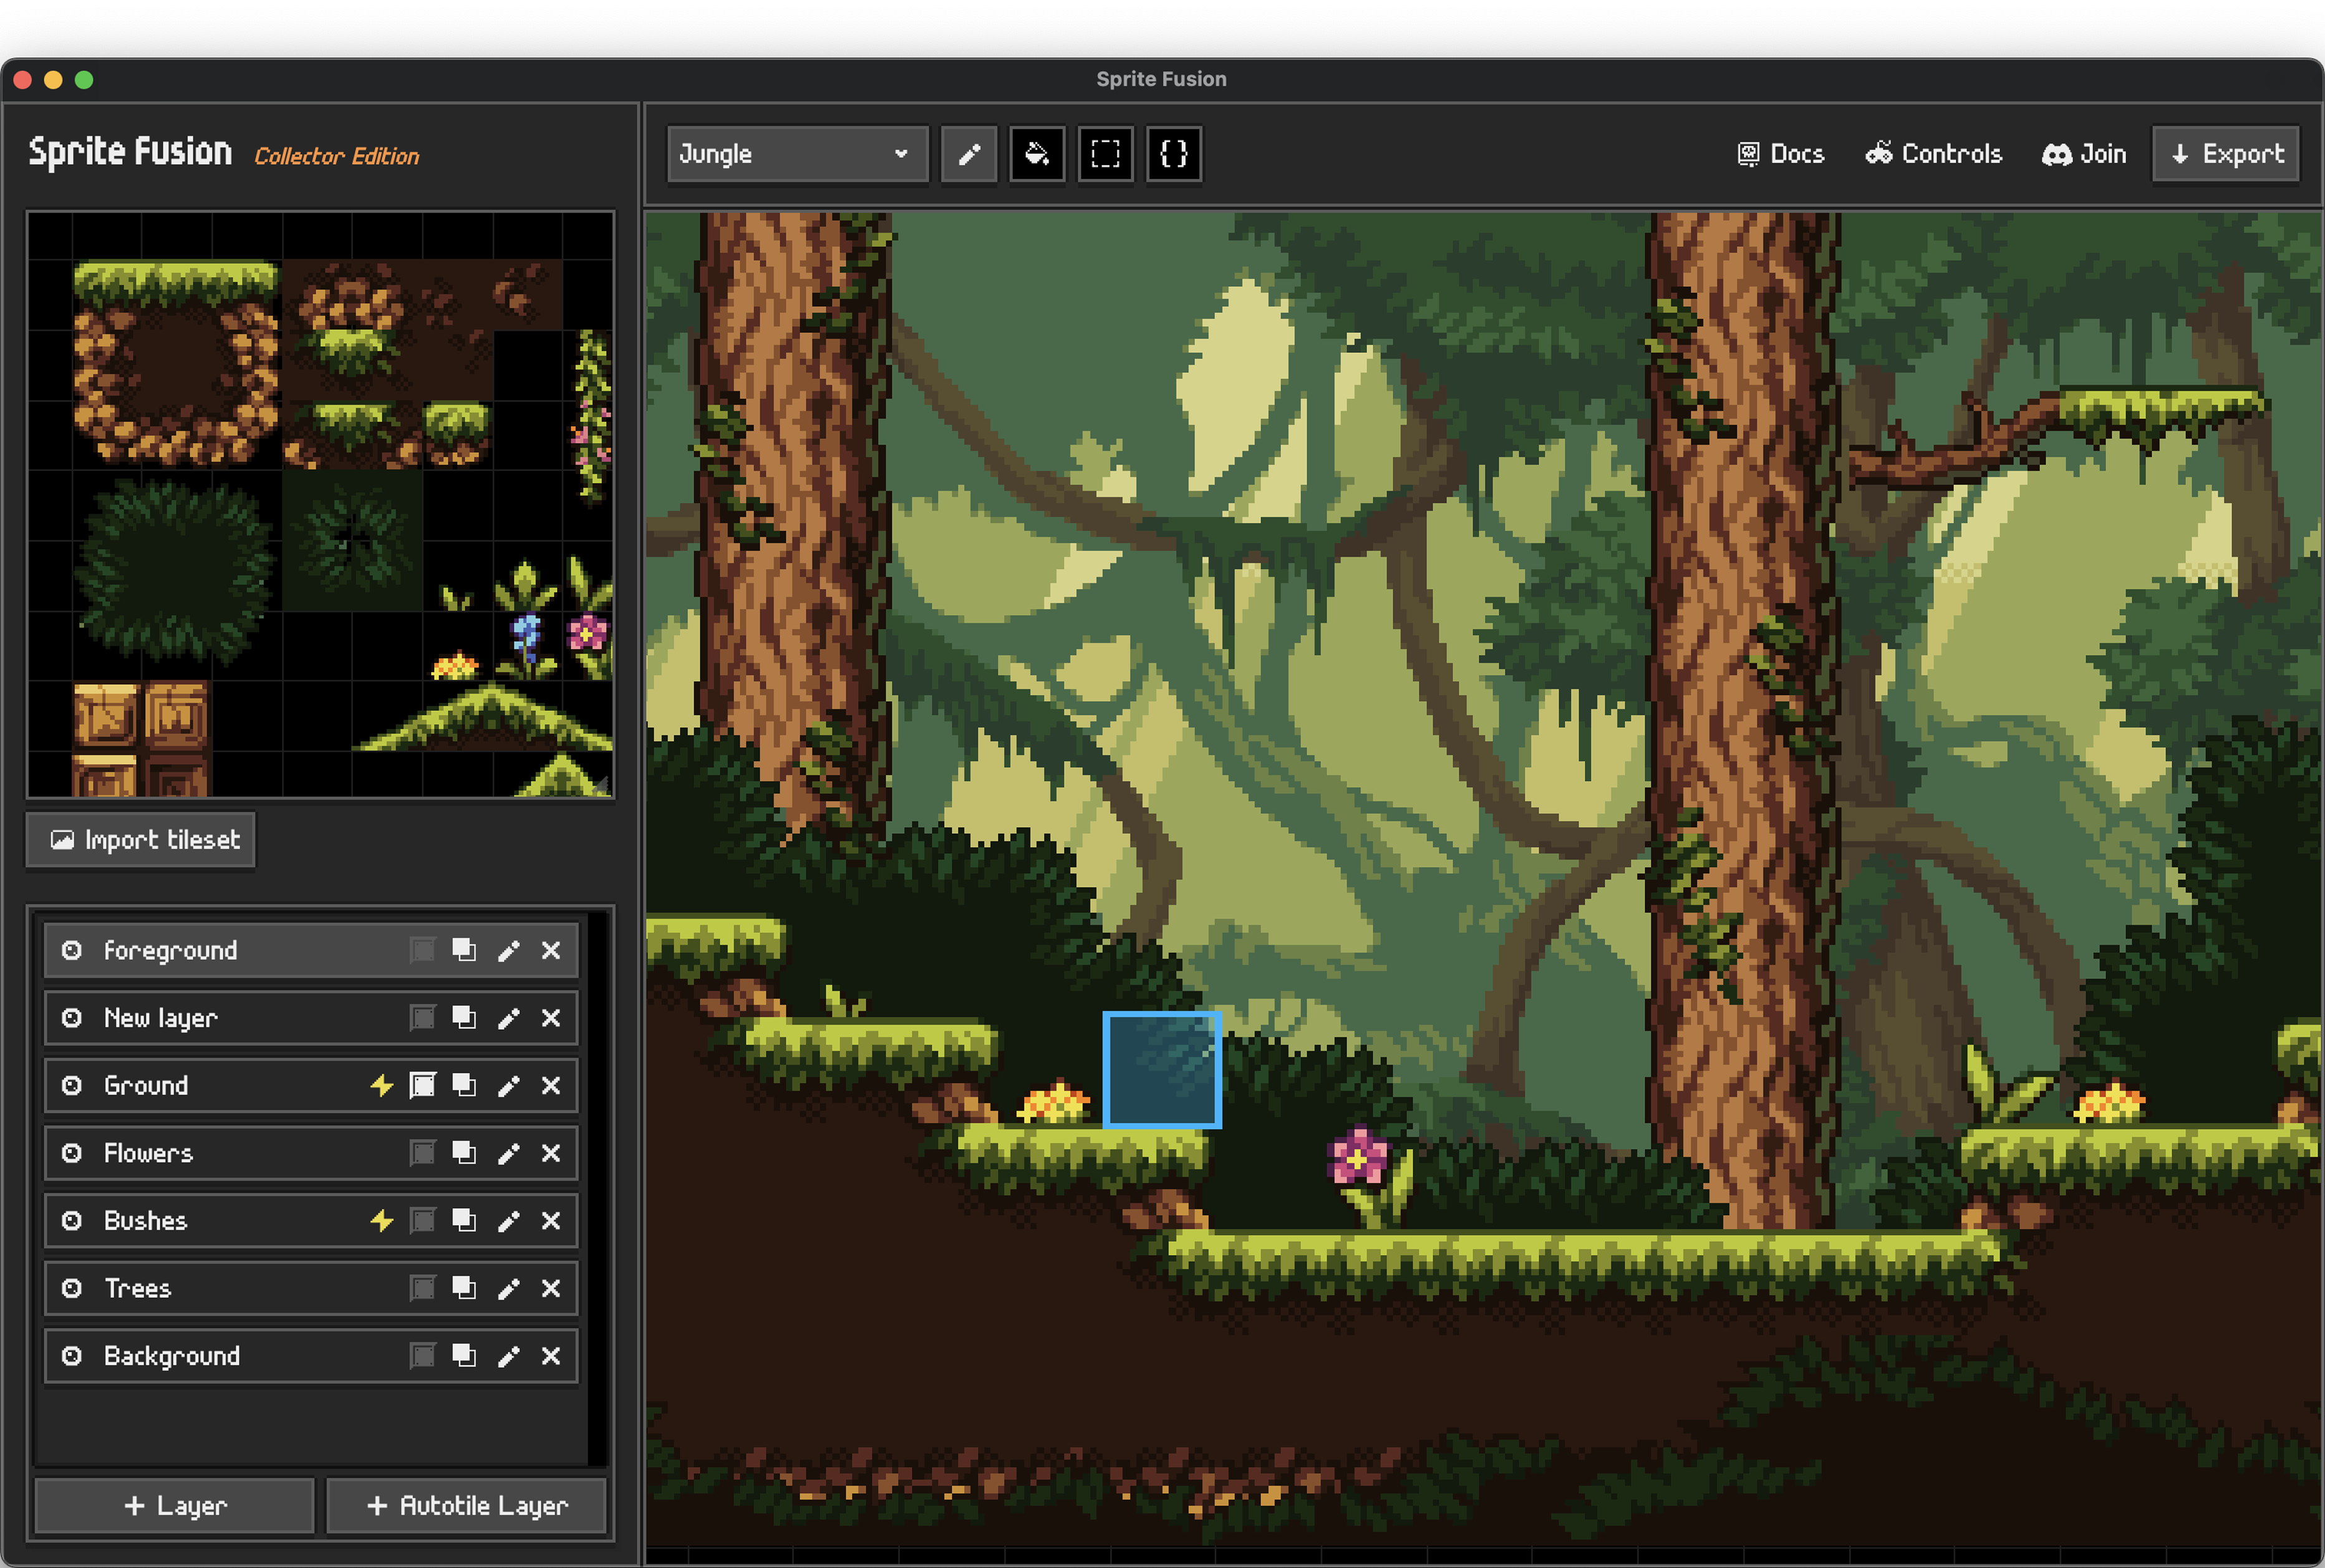This screenshot has height=1568, width=2325.
Task: Duplicate the Foreground layer
Action: [x=464, y=950]
